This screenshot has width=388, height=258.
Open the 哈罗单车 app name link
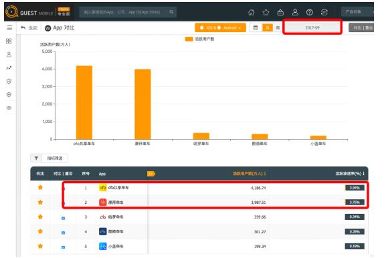click(116, 217)
